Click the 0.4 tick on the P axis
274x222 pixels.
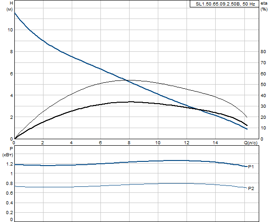[x=10, y=203]
